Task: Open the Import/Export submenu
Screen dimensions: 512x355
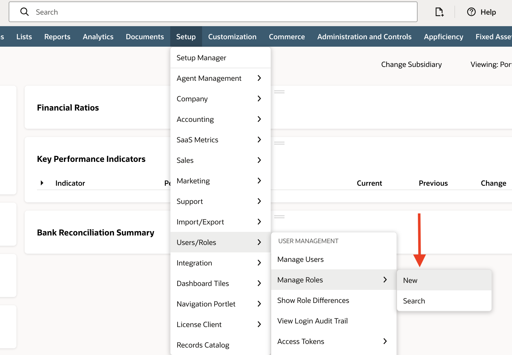Action: point(221,222)
